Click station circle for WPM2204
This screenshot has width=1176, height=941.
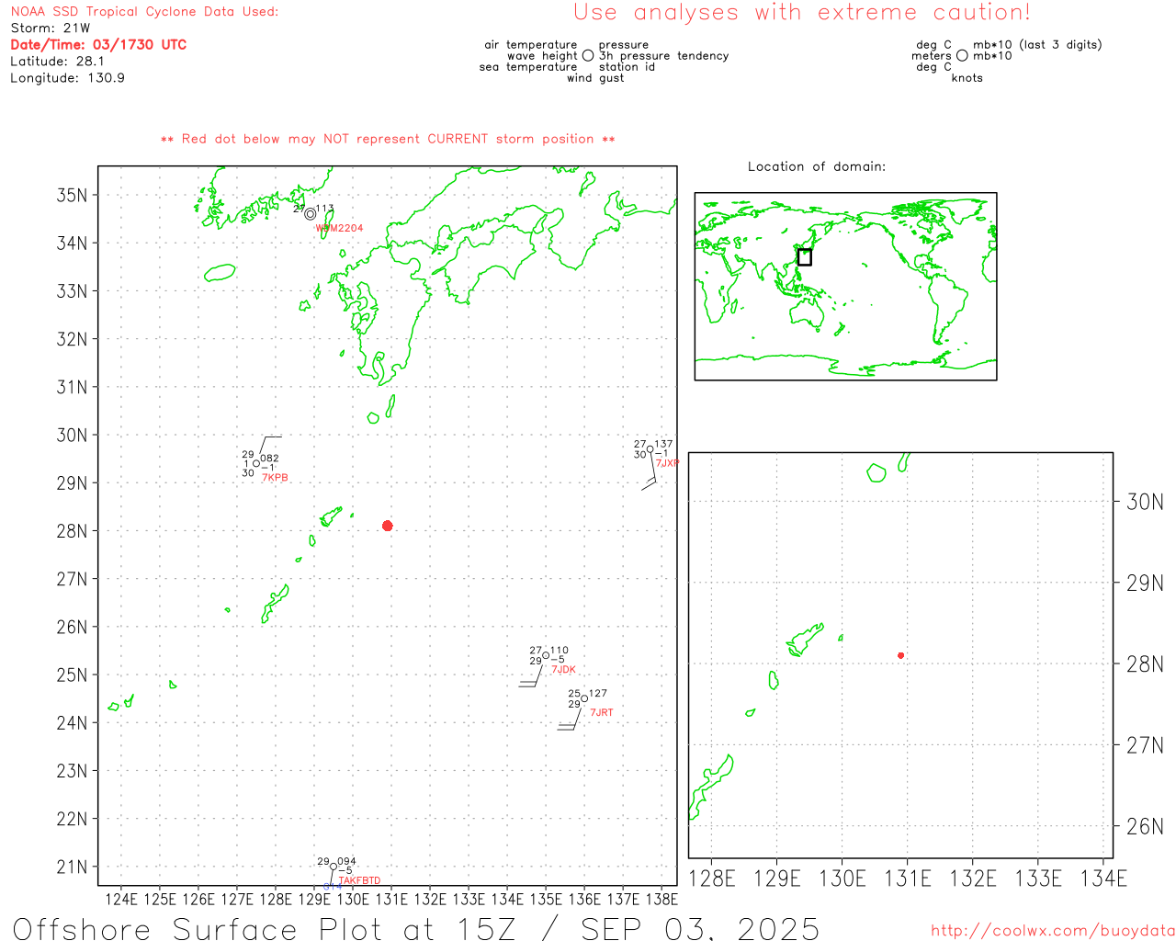[x=310, y=213]
